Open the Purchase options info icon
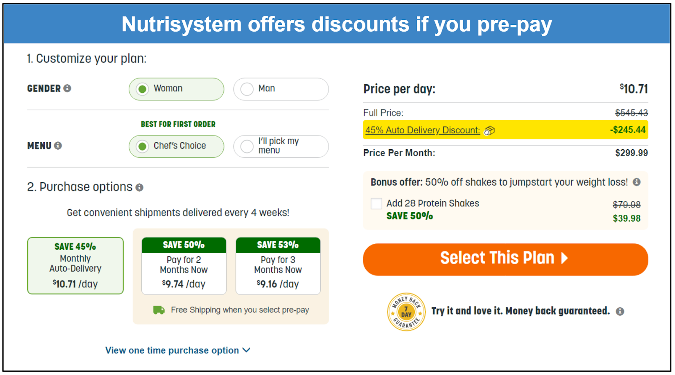675x375 pixels. 140,187
